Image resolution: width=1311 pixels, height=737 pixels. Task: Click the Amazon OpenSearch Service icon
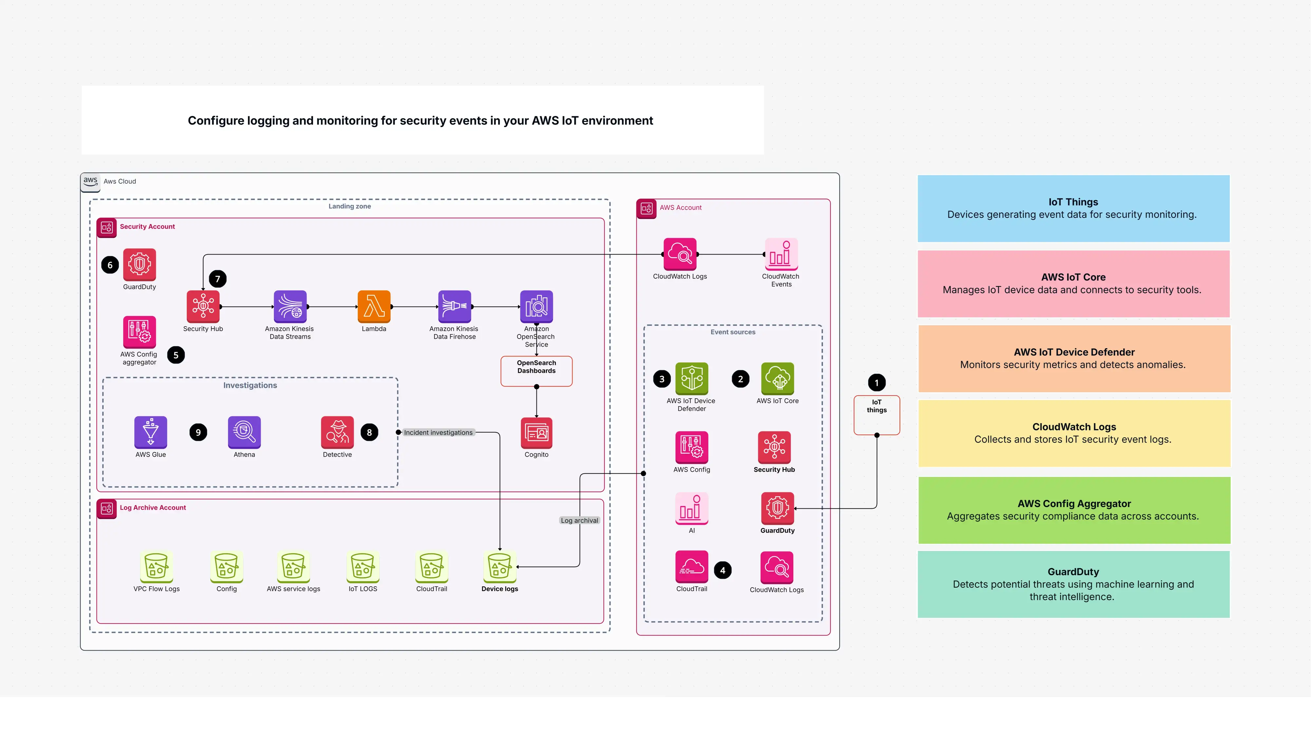tap(536, 306)
